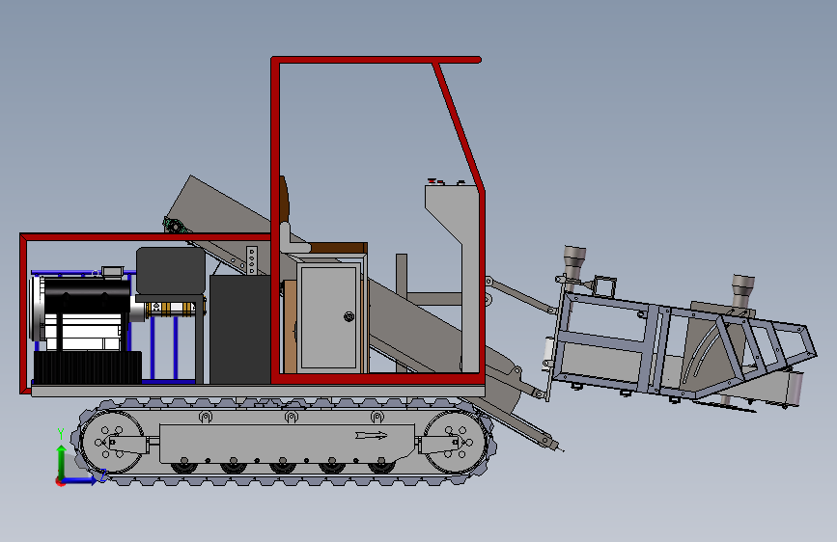This screenshot has width=837, height=542.
Task: Click the blue Z axis of the triad
Action: (x=80, y=480)
